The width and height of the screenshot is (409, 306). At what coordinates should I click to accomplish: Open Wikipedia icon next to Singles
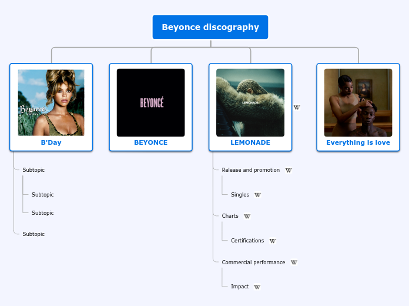point(258,195)
